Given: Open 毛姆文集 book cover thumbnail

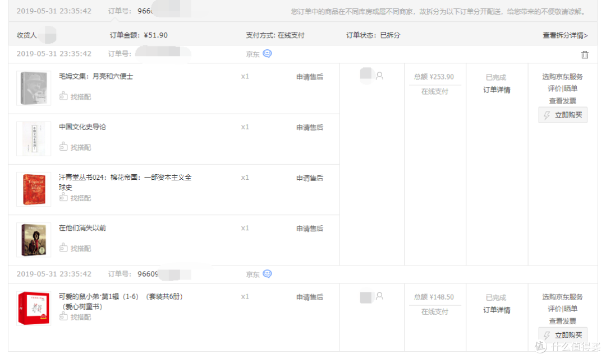Looking at the screenshot, I should point(34,88).
